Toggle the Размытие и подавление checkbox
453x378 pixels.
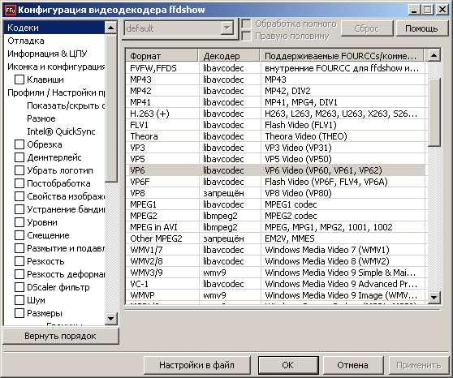pos(19,248)
